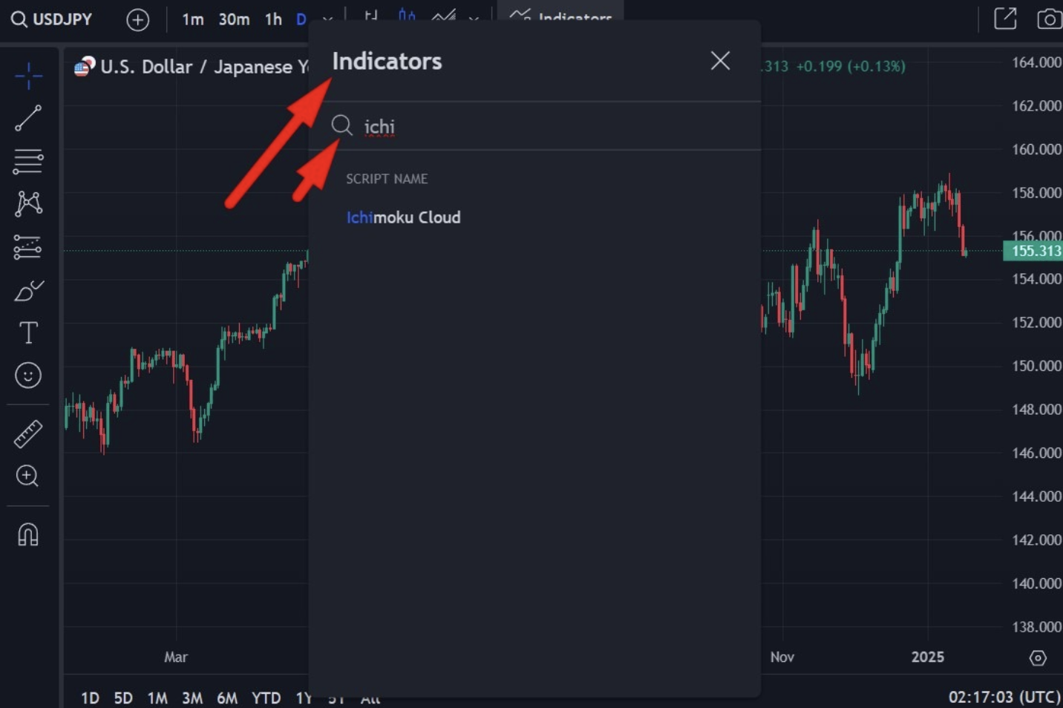This screenshot has height=708, width=1063.
Task: Open USDJPY symbol search
Action: click(x=52, y=19)
